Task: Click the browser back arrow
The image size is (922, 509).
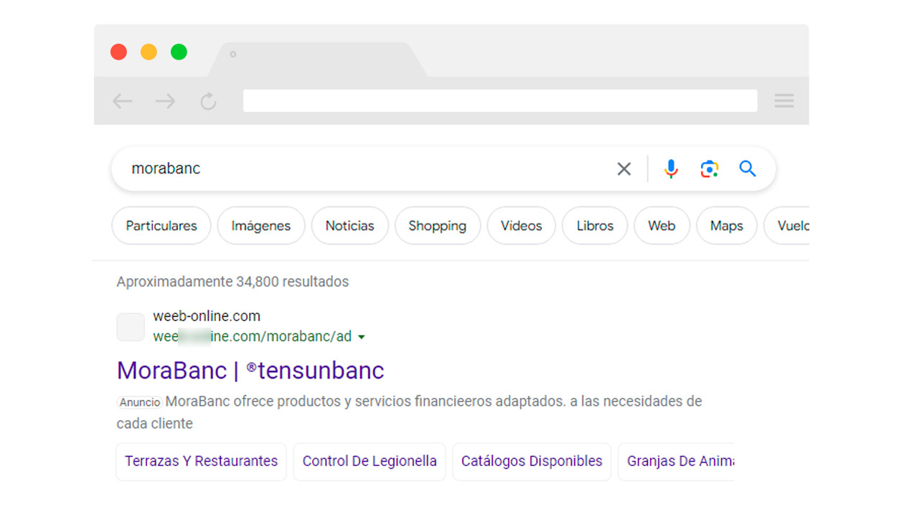Action: click(123, 101)
